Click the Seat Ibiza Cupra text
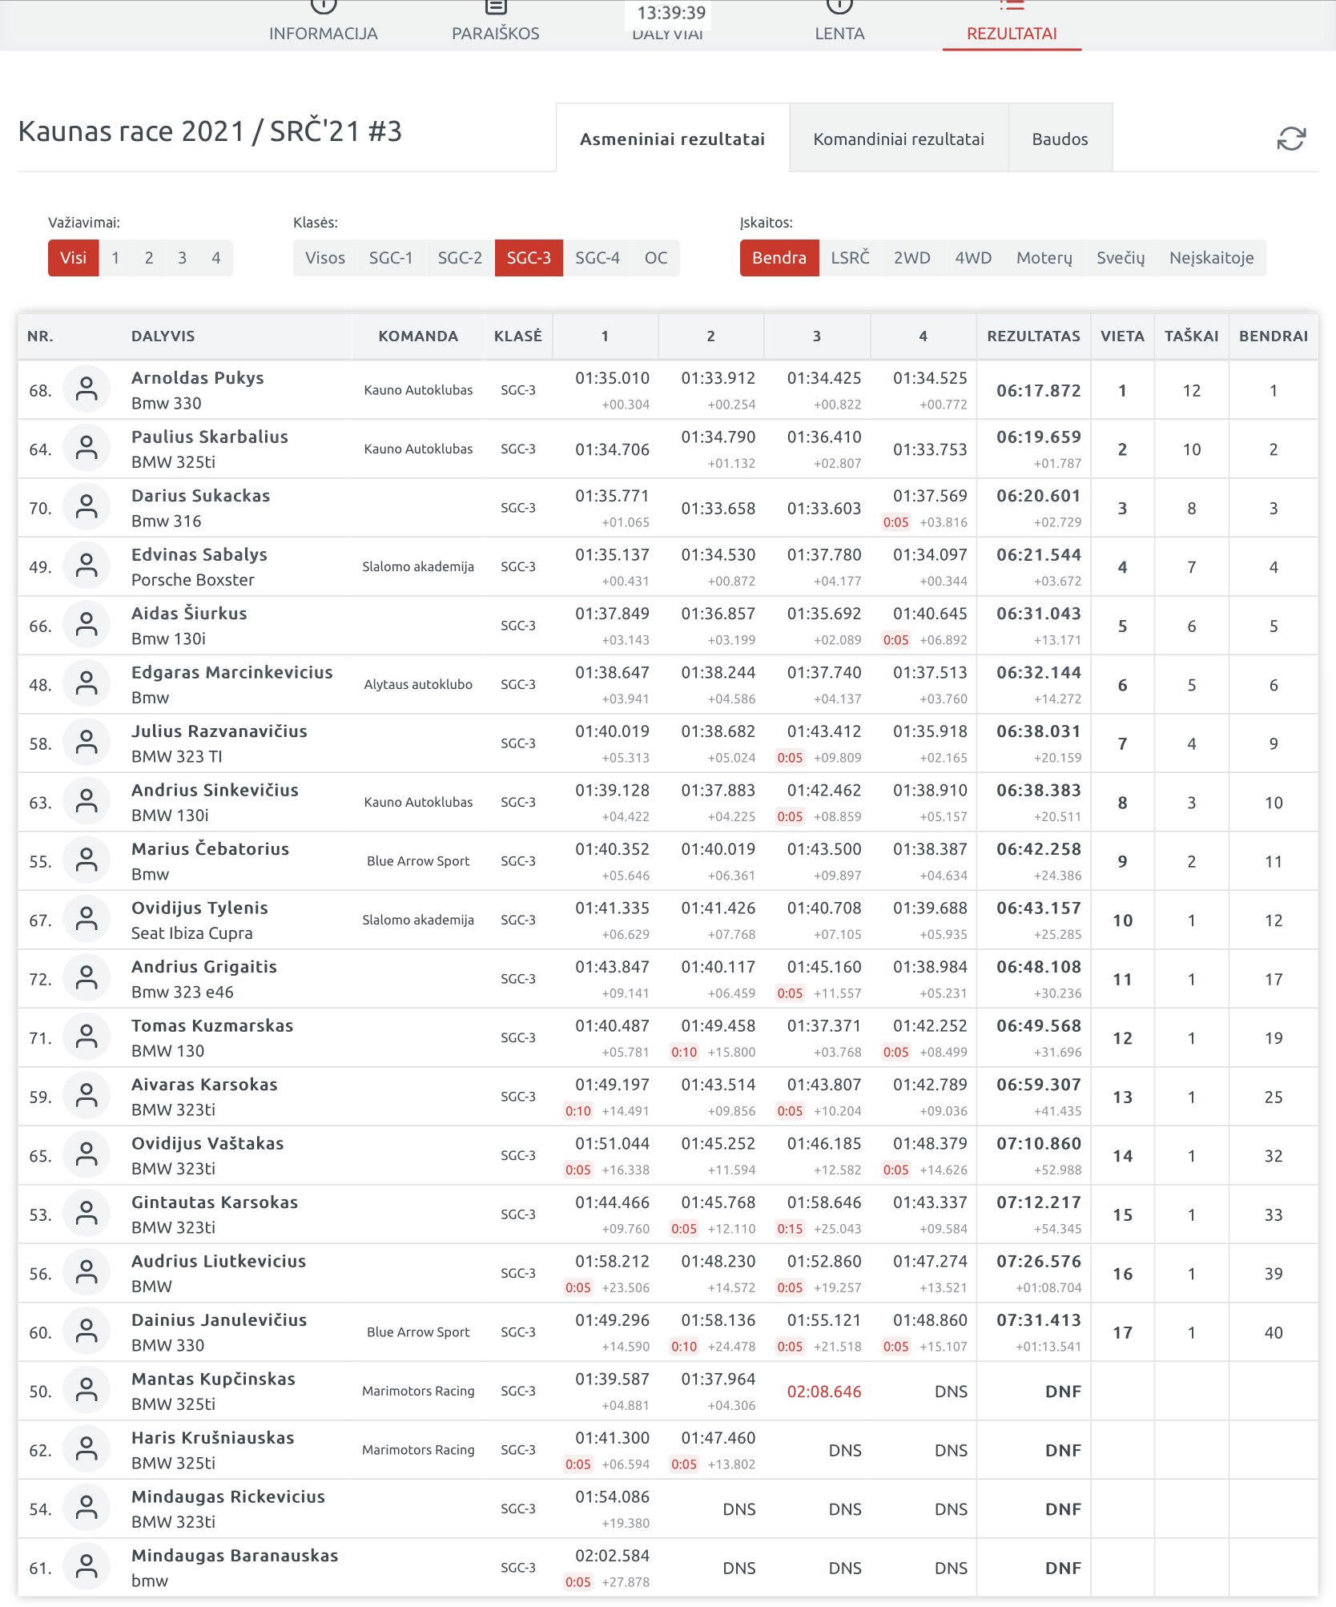Image resolution: width=1336 pixels, height=1607 pixels. [x=192, y=933]
